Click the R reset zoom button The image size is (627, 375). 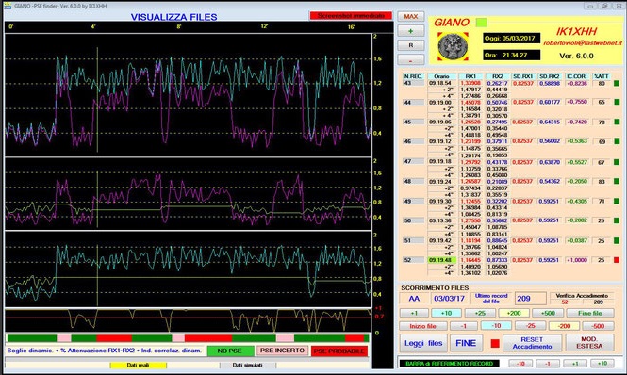point(411,45)
